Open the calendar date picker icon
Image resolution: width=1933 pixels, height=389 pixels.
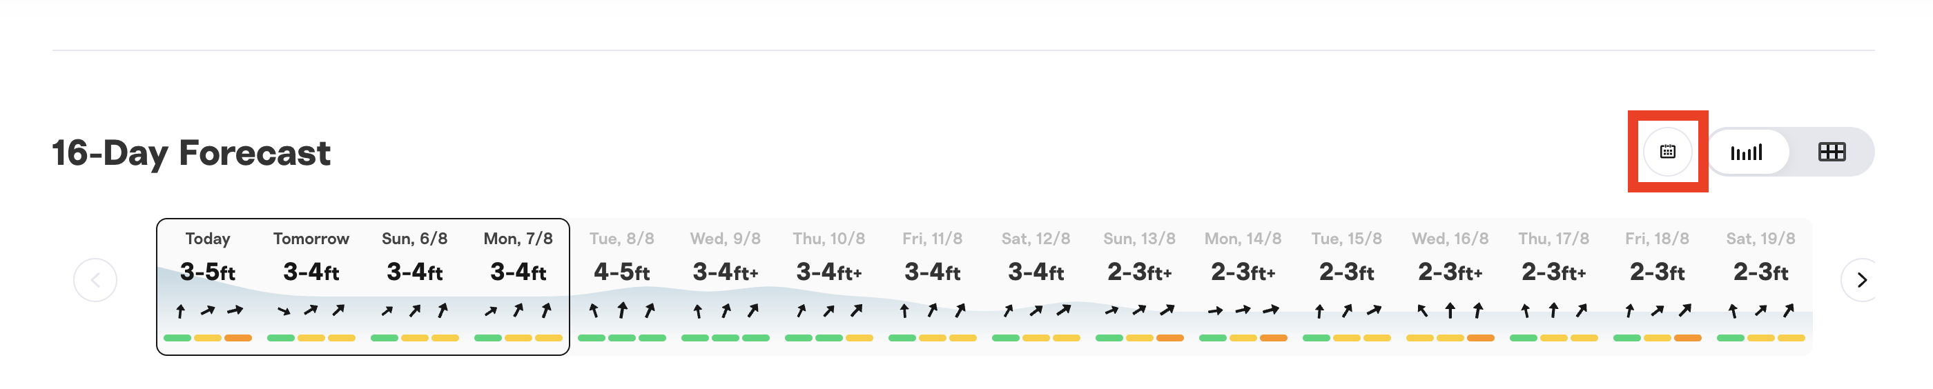1667,152
